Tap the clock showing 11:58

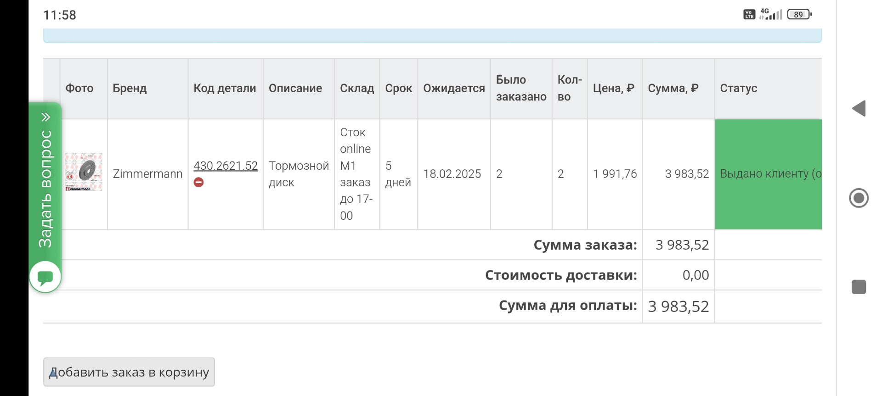tap(60, 15)
